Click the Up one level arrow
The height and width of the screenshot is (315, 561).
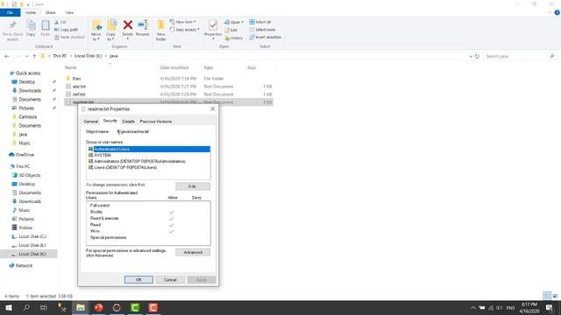(x=34, y=56)
